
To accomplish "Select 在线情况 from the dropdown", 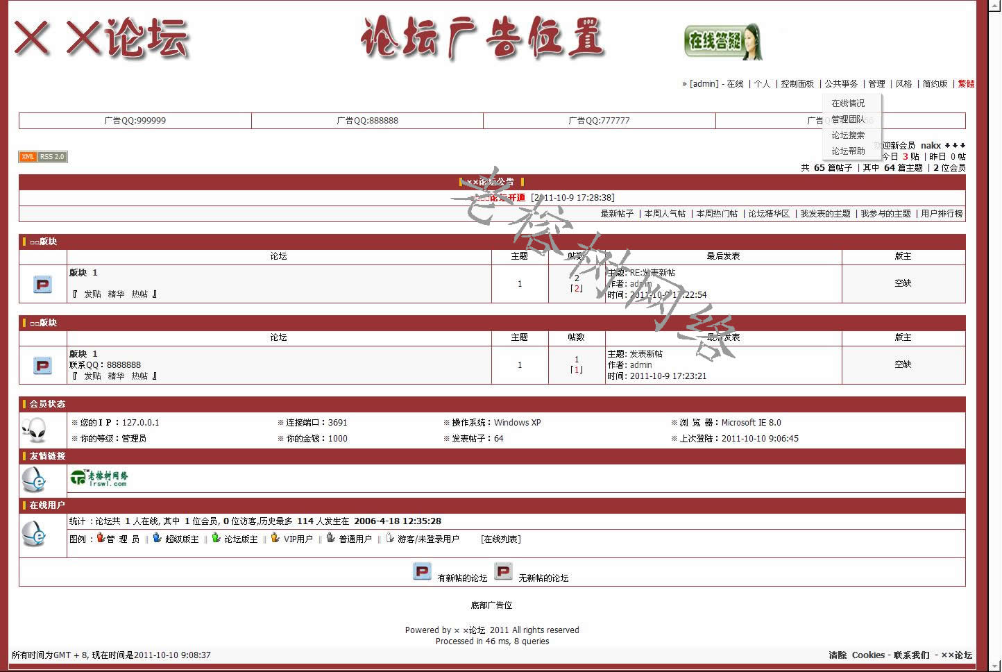I will pos(848,103).
